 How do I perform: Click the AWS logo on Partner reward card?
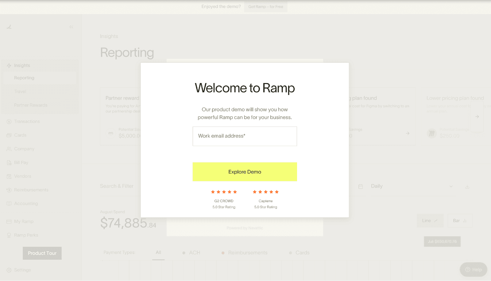click(111, 133)
